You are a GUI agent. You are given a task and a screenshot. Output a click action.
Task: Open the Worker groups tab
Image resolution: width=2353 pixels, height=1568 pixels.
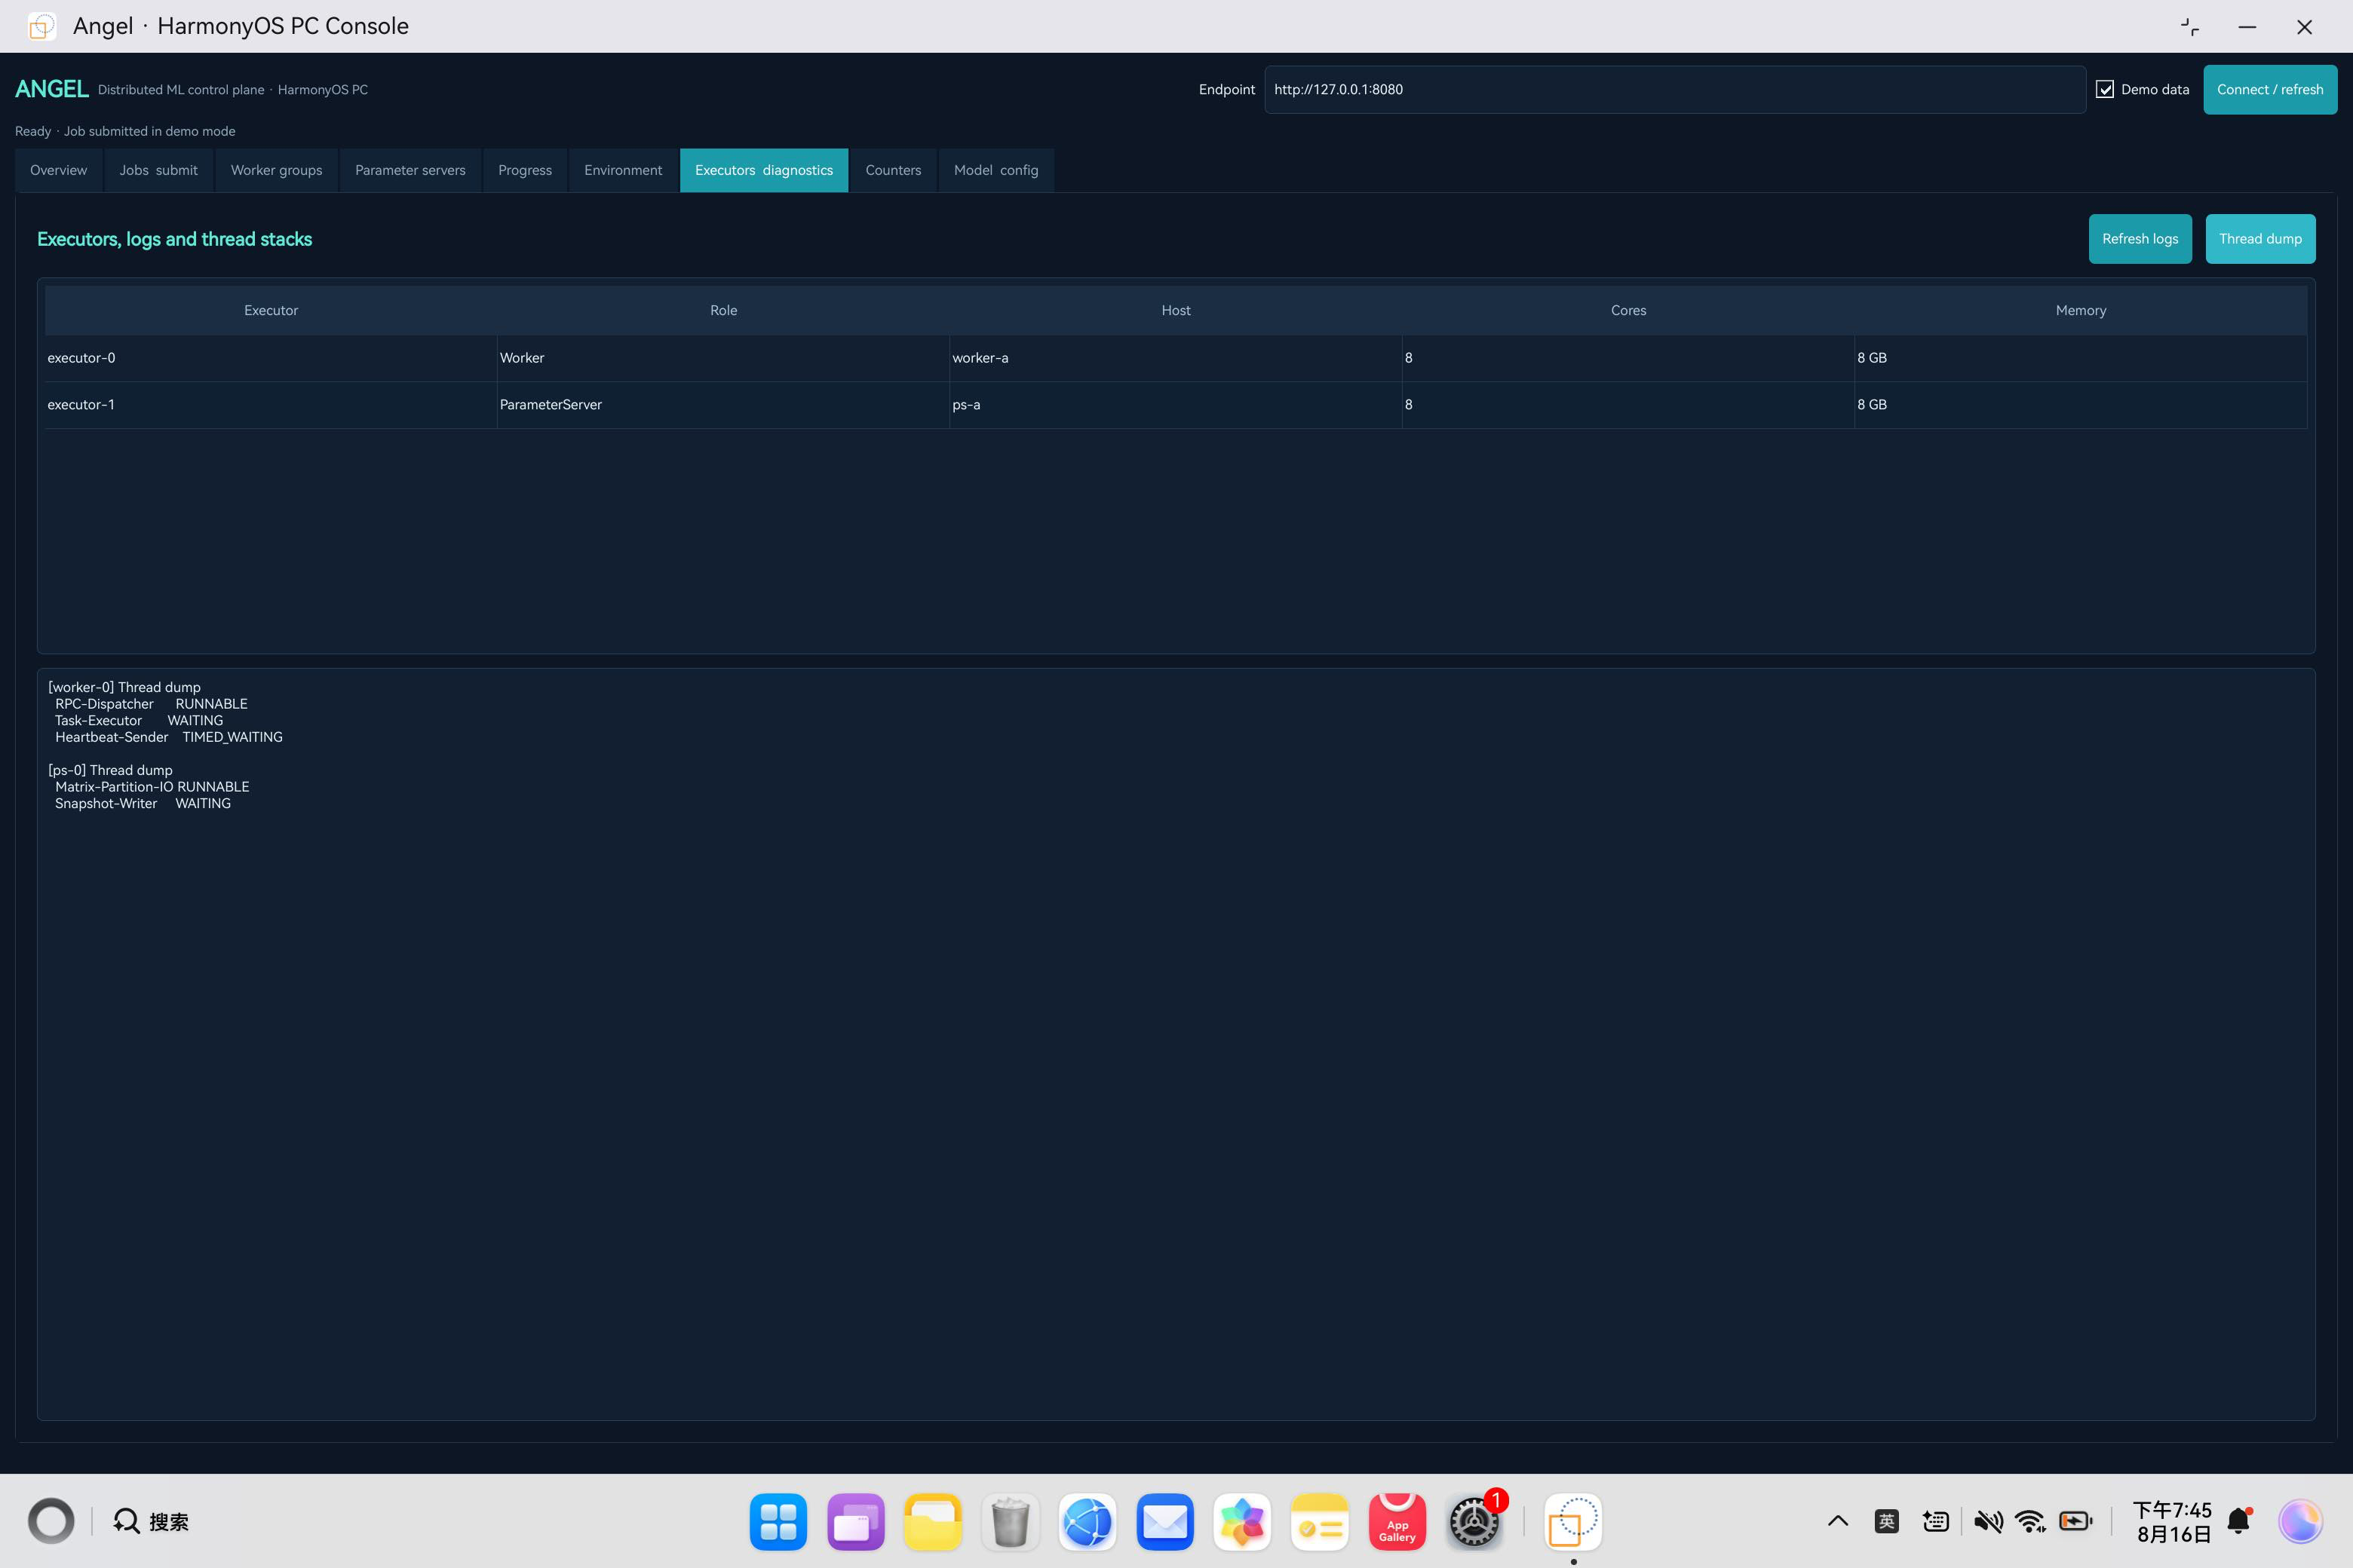(276, 170)
